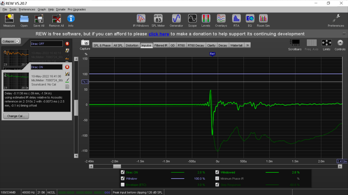Toggle the Window trace checkbox
The height and width of the screenshot is (195, 348).
(x=123, y=178)
